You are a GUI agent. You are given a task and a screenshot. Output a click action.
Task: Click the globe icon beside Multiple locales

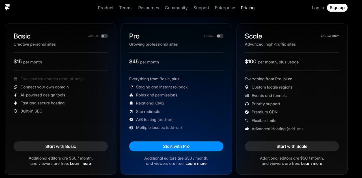point(131,128)
